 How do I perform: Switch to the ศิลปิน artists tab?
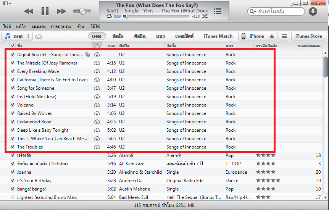[140, 36]
